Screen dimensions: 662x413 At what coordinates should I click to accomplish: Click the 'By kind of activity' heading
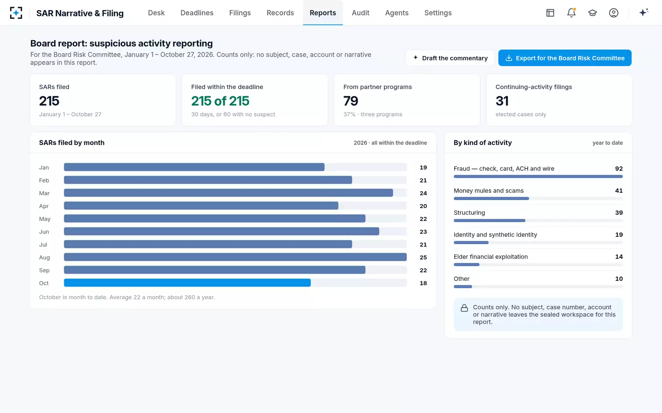pos(483,143)
